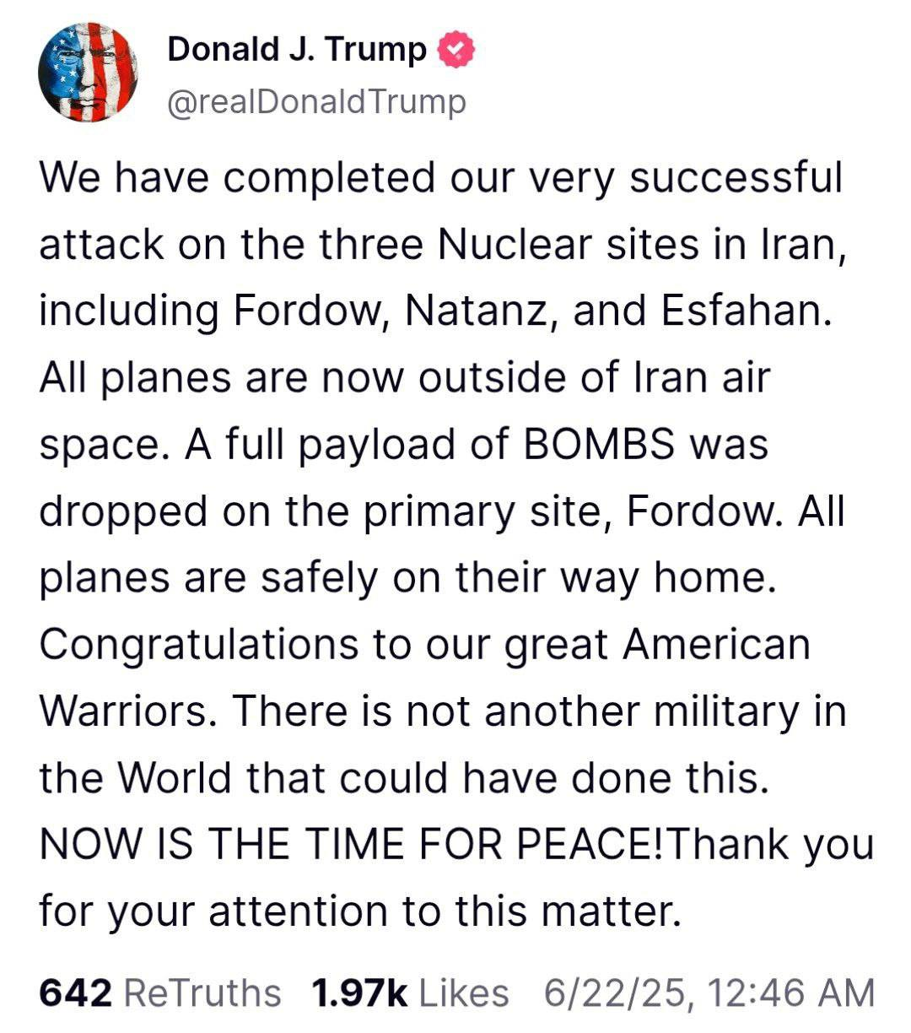The image size is (911, 1033).
Task: Open the Donald J. Trump display name
Action: [x=297, y=50]
